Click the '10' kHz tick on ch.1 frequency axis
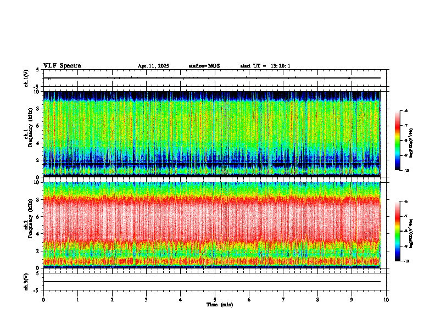 [37, 92]
